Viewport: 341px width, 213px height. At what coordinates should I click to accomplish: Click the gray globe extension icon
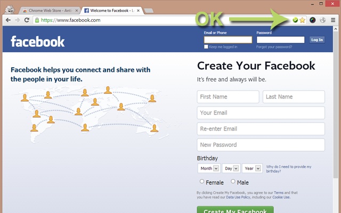click(323, 20)
